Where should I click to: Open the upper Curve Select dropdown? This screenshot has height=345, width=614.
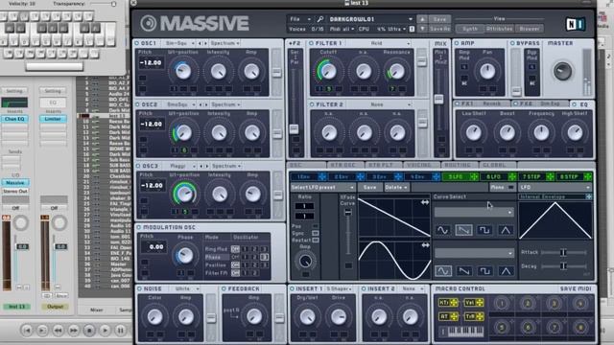pos(474,212)
